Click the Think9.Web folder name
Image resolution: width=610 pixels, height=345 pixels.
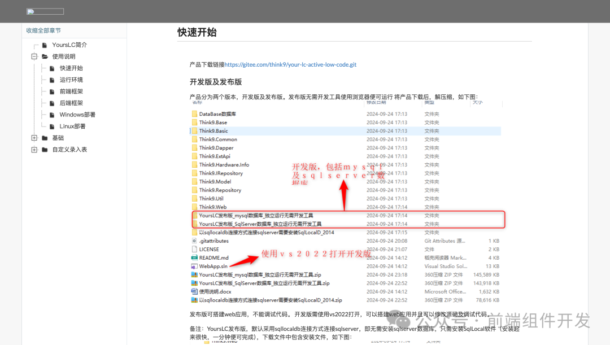click(x=213, y=207)
